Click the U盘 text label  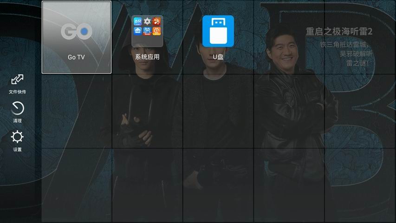218,57
